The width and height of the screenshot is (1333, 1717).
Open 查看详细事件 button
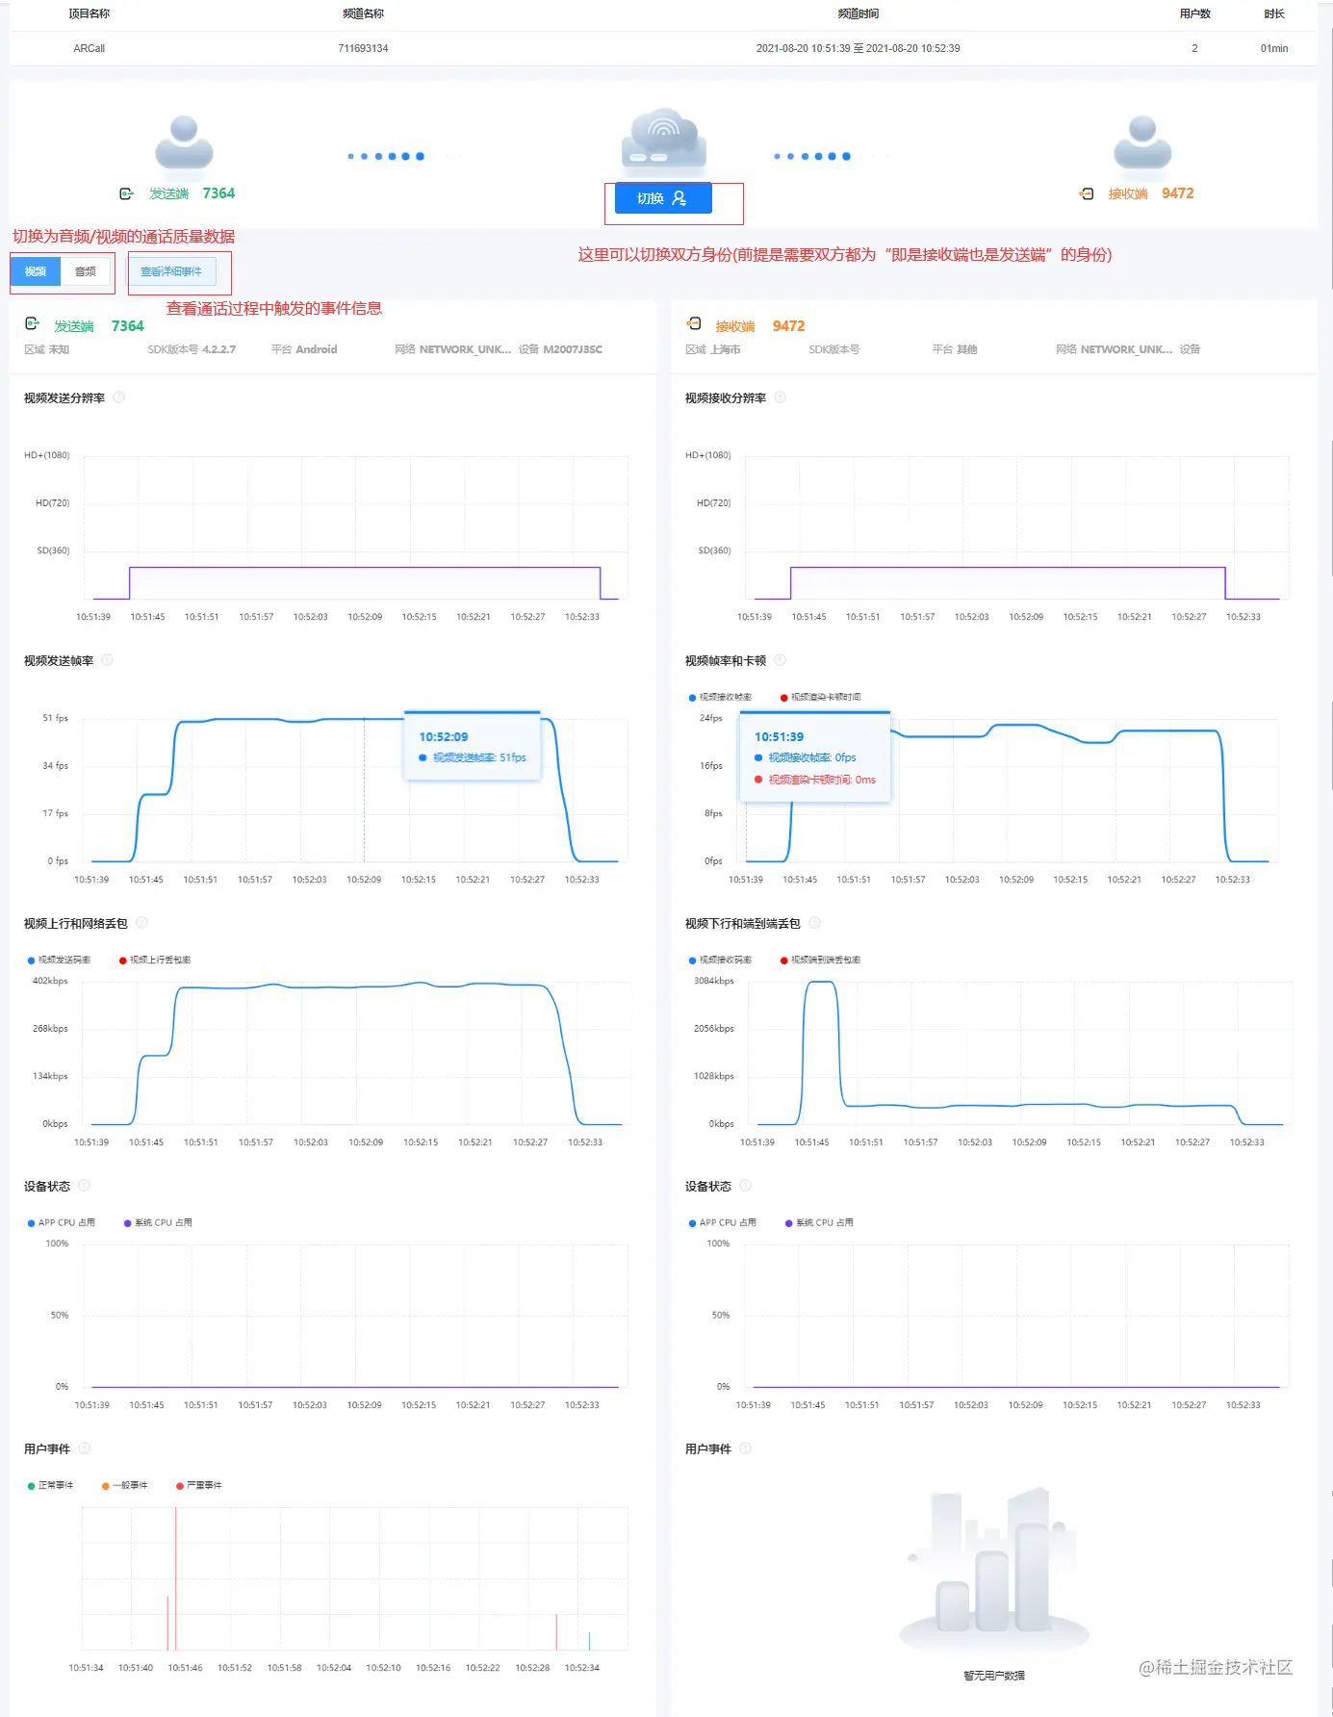tap(171, 271)
